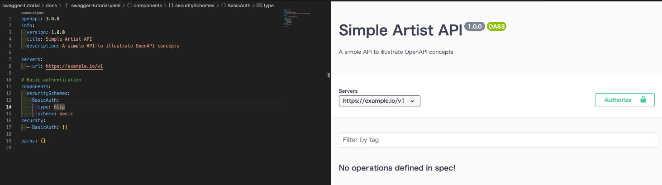This screenshot has width=662, height=185.
Task: Click the preview description paragraph
Action: click(396, 52)
